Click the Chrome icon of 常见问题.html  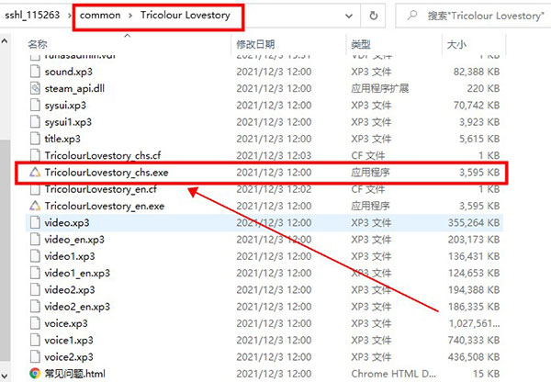click(x=35, y=374)
